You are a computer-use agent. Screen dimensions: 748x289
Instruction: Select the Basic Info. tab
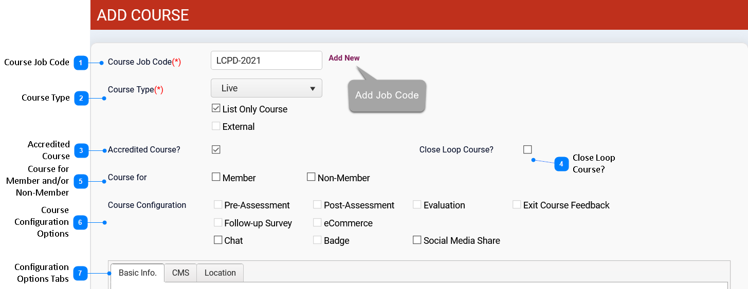137,273
